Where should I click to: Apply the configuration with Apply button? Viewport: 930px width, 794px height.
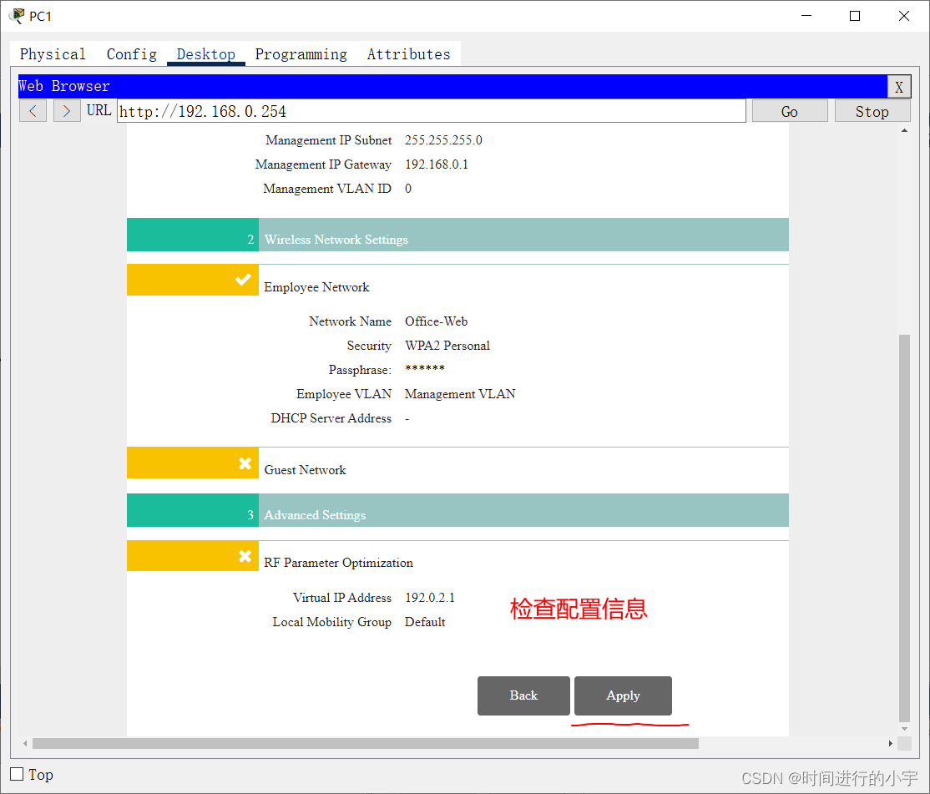click(623, 695)
